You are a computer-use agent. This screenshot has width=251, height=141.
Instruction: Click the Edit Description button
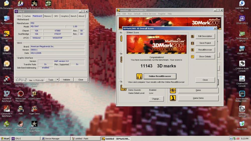(x=205, y=36)
